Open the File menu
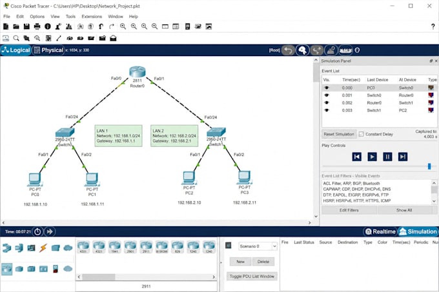The width and height of the screenshot is (439, 292). tap(6, 17)
